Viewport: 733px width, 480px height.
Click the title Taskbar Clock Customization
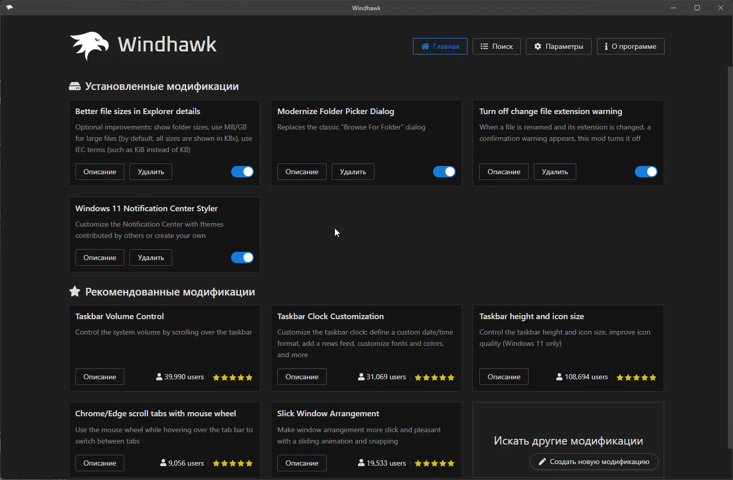point(330,316)
